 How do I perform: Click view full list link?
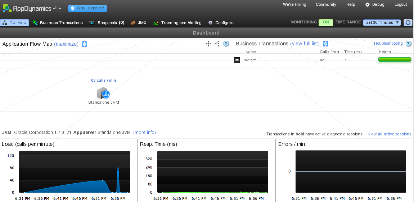tap(305, 44)
